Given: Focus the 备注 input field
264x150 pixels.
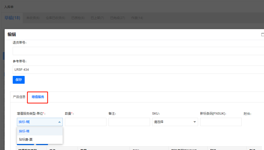Looking at the screenshot, I should point(129,122).
